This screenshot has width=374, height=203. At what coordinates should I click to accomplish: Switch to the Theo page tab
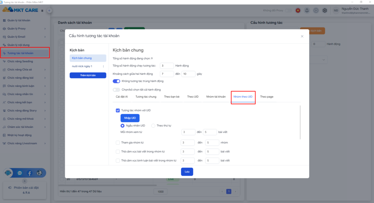click(x=267, y=97)
